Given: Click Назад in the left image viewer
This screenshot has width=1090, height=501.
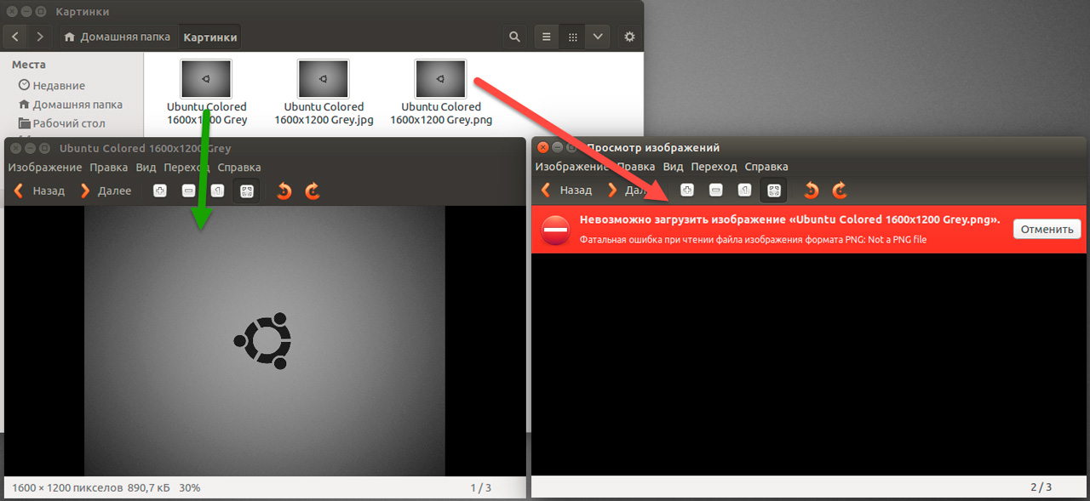Looking at the screenshot, I should (39, 191).
